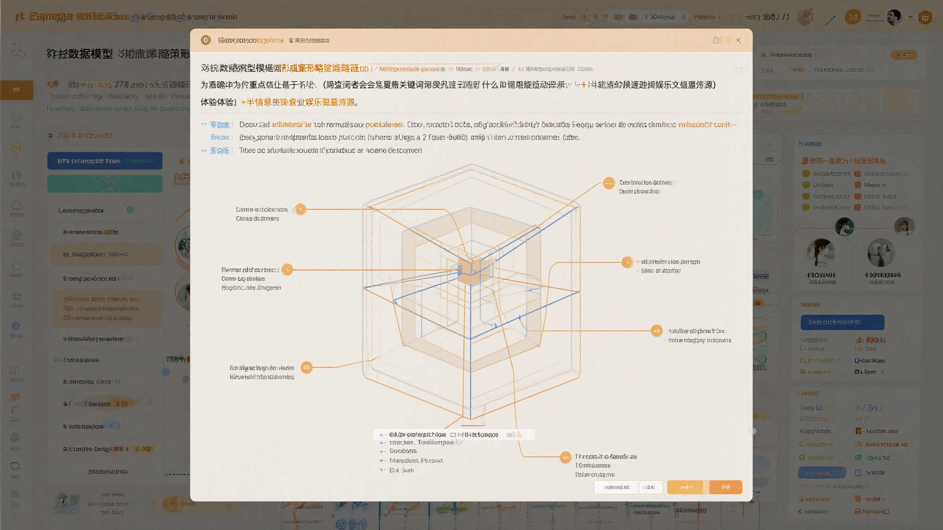Click the top-right orange callout marker on diagram

609,184
